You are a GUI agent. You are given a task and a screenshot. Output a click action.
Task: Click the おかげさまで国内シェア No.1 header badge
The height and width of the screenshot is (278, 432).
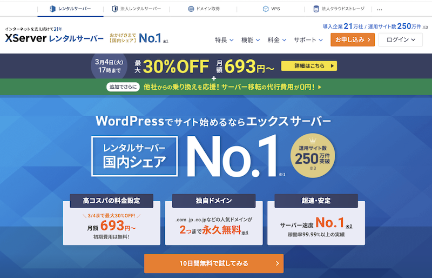tap(139, 38)
